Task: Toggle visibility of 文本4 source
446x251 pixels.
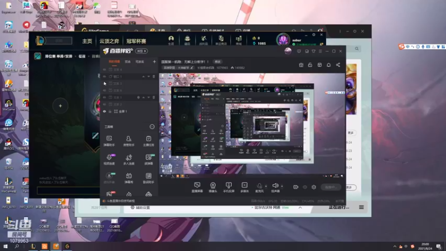Action: tap(104, 69)
